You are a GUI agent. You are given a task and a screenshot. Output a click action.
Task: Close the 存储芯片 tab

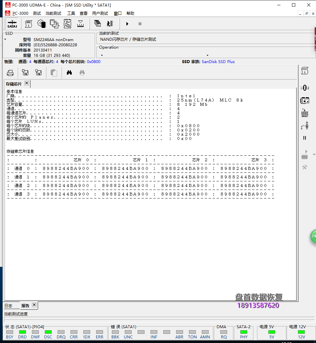27,83
